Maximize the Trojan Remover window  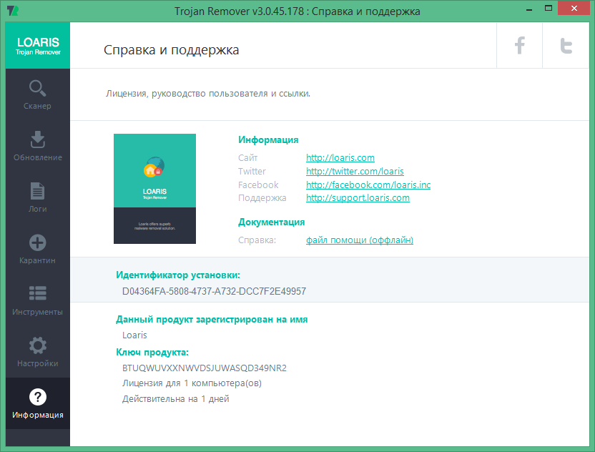click(x=549, y=9)
